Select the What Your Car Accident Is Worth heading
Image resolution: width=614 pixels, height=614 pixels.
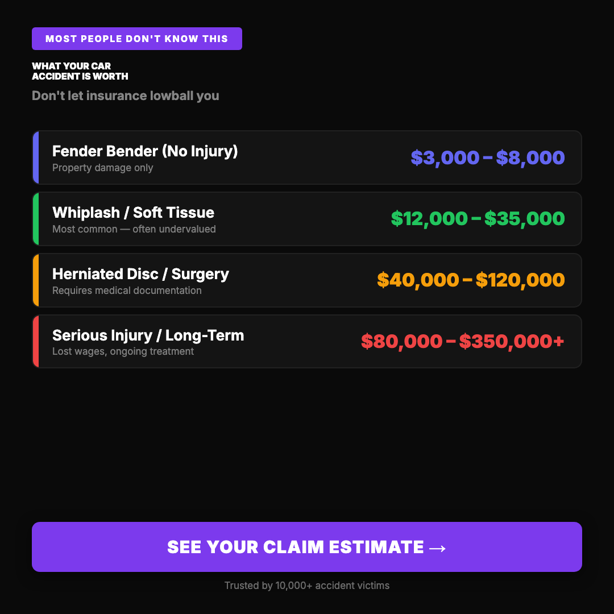(80, 71)
